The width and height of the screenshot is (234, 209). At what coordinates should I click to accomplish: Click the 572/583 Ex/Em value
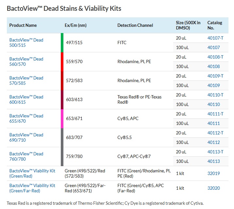coord(74,81)
